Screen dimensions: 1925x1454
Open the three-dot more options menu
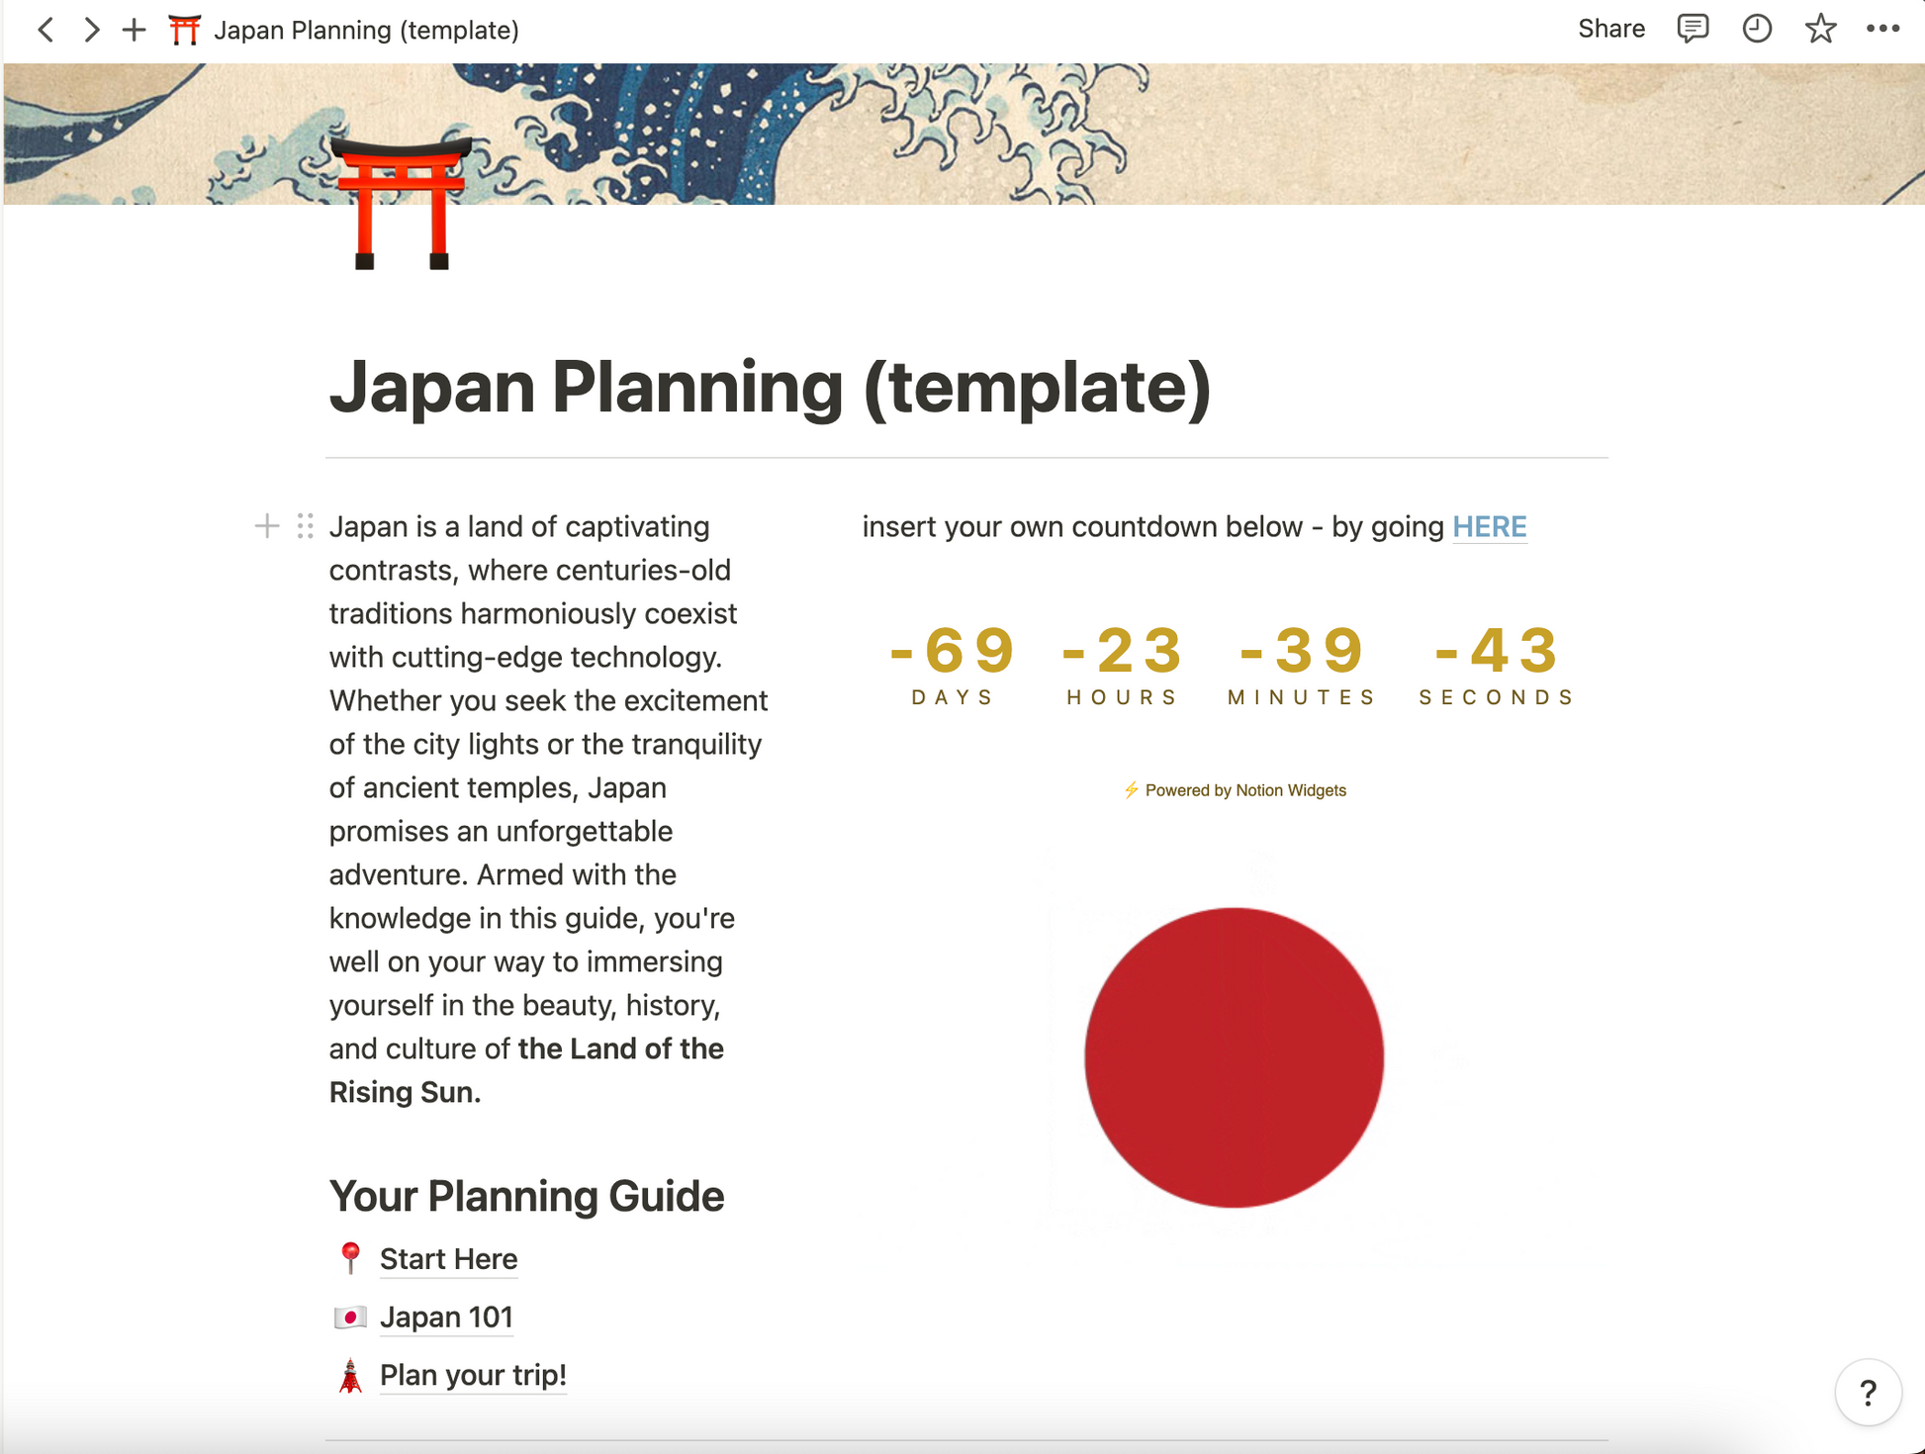(x=1882, y=29)
